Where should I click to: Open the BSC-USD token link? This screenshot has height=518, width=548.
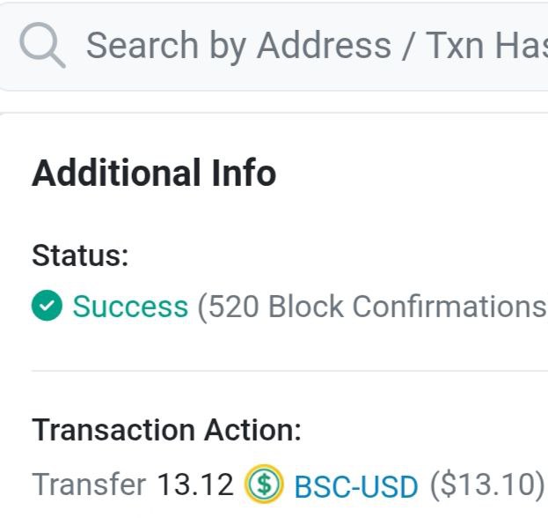pos(356,485)
